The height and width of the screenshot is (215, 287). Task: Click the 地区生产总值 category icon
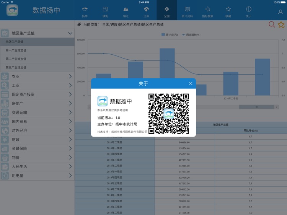[x=5, y=33]
